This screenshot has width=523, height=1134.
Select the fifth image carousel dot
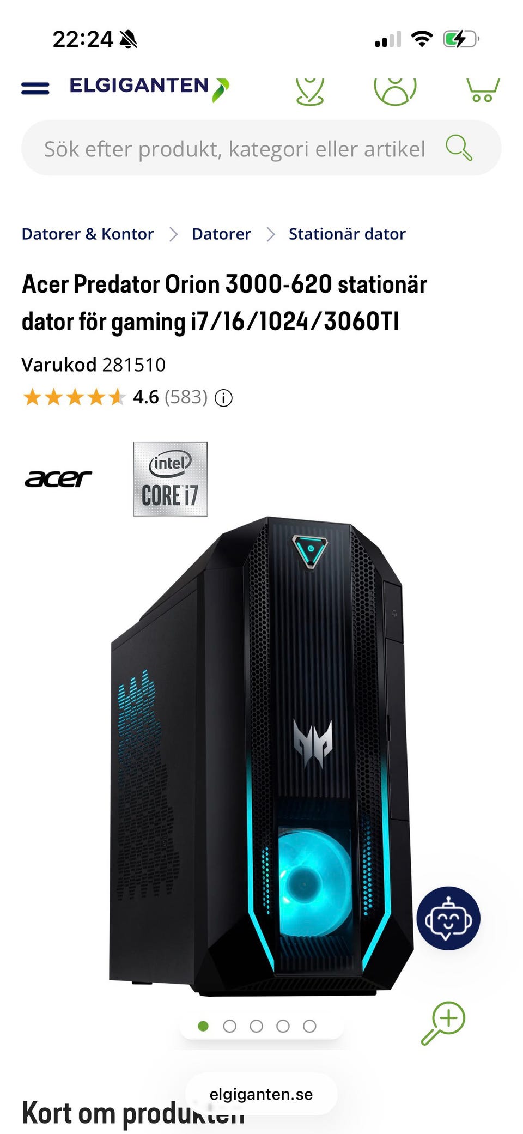(309, 1026)
